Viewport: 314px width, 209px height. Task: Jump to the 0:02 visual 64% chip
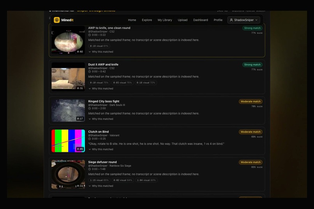coord(123,180)
